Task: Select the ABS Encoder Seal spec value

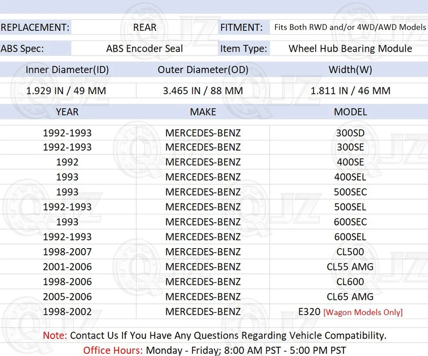Action: point(144,49)
